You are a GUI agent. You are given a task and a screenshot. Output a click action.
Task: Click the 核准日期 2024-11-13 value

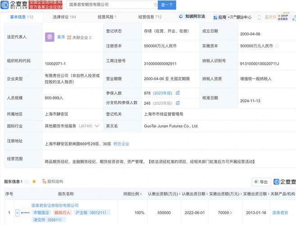pos(250,101)
